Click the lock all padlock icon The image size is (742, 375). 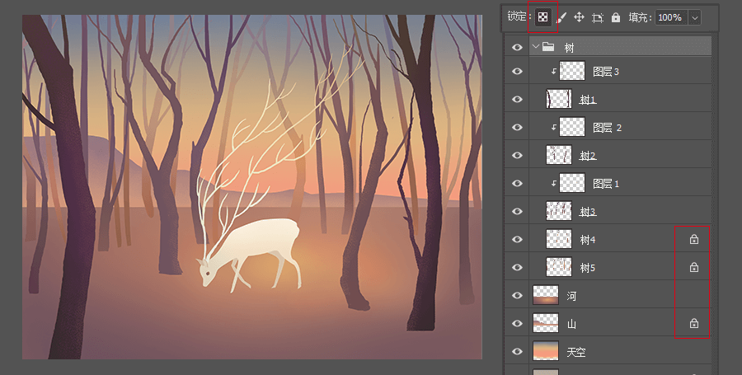(x=615, y=17)
